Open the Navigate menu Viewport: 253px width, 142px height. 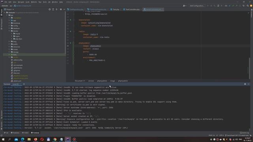[x=21, y=2]
